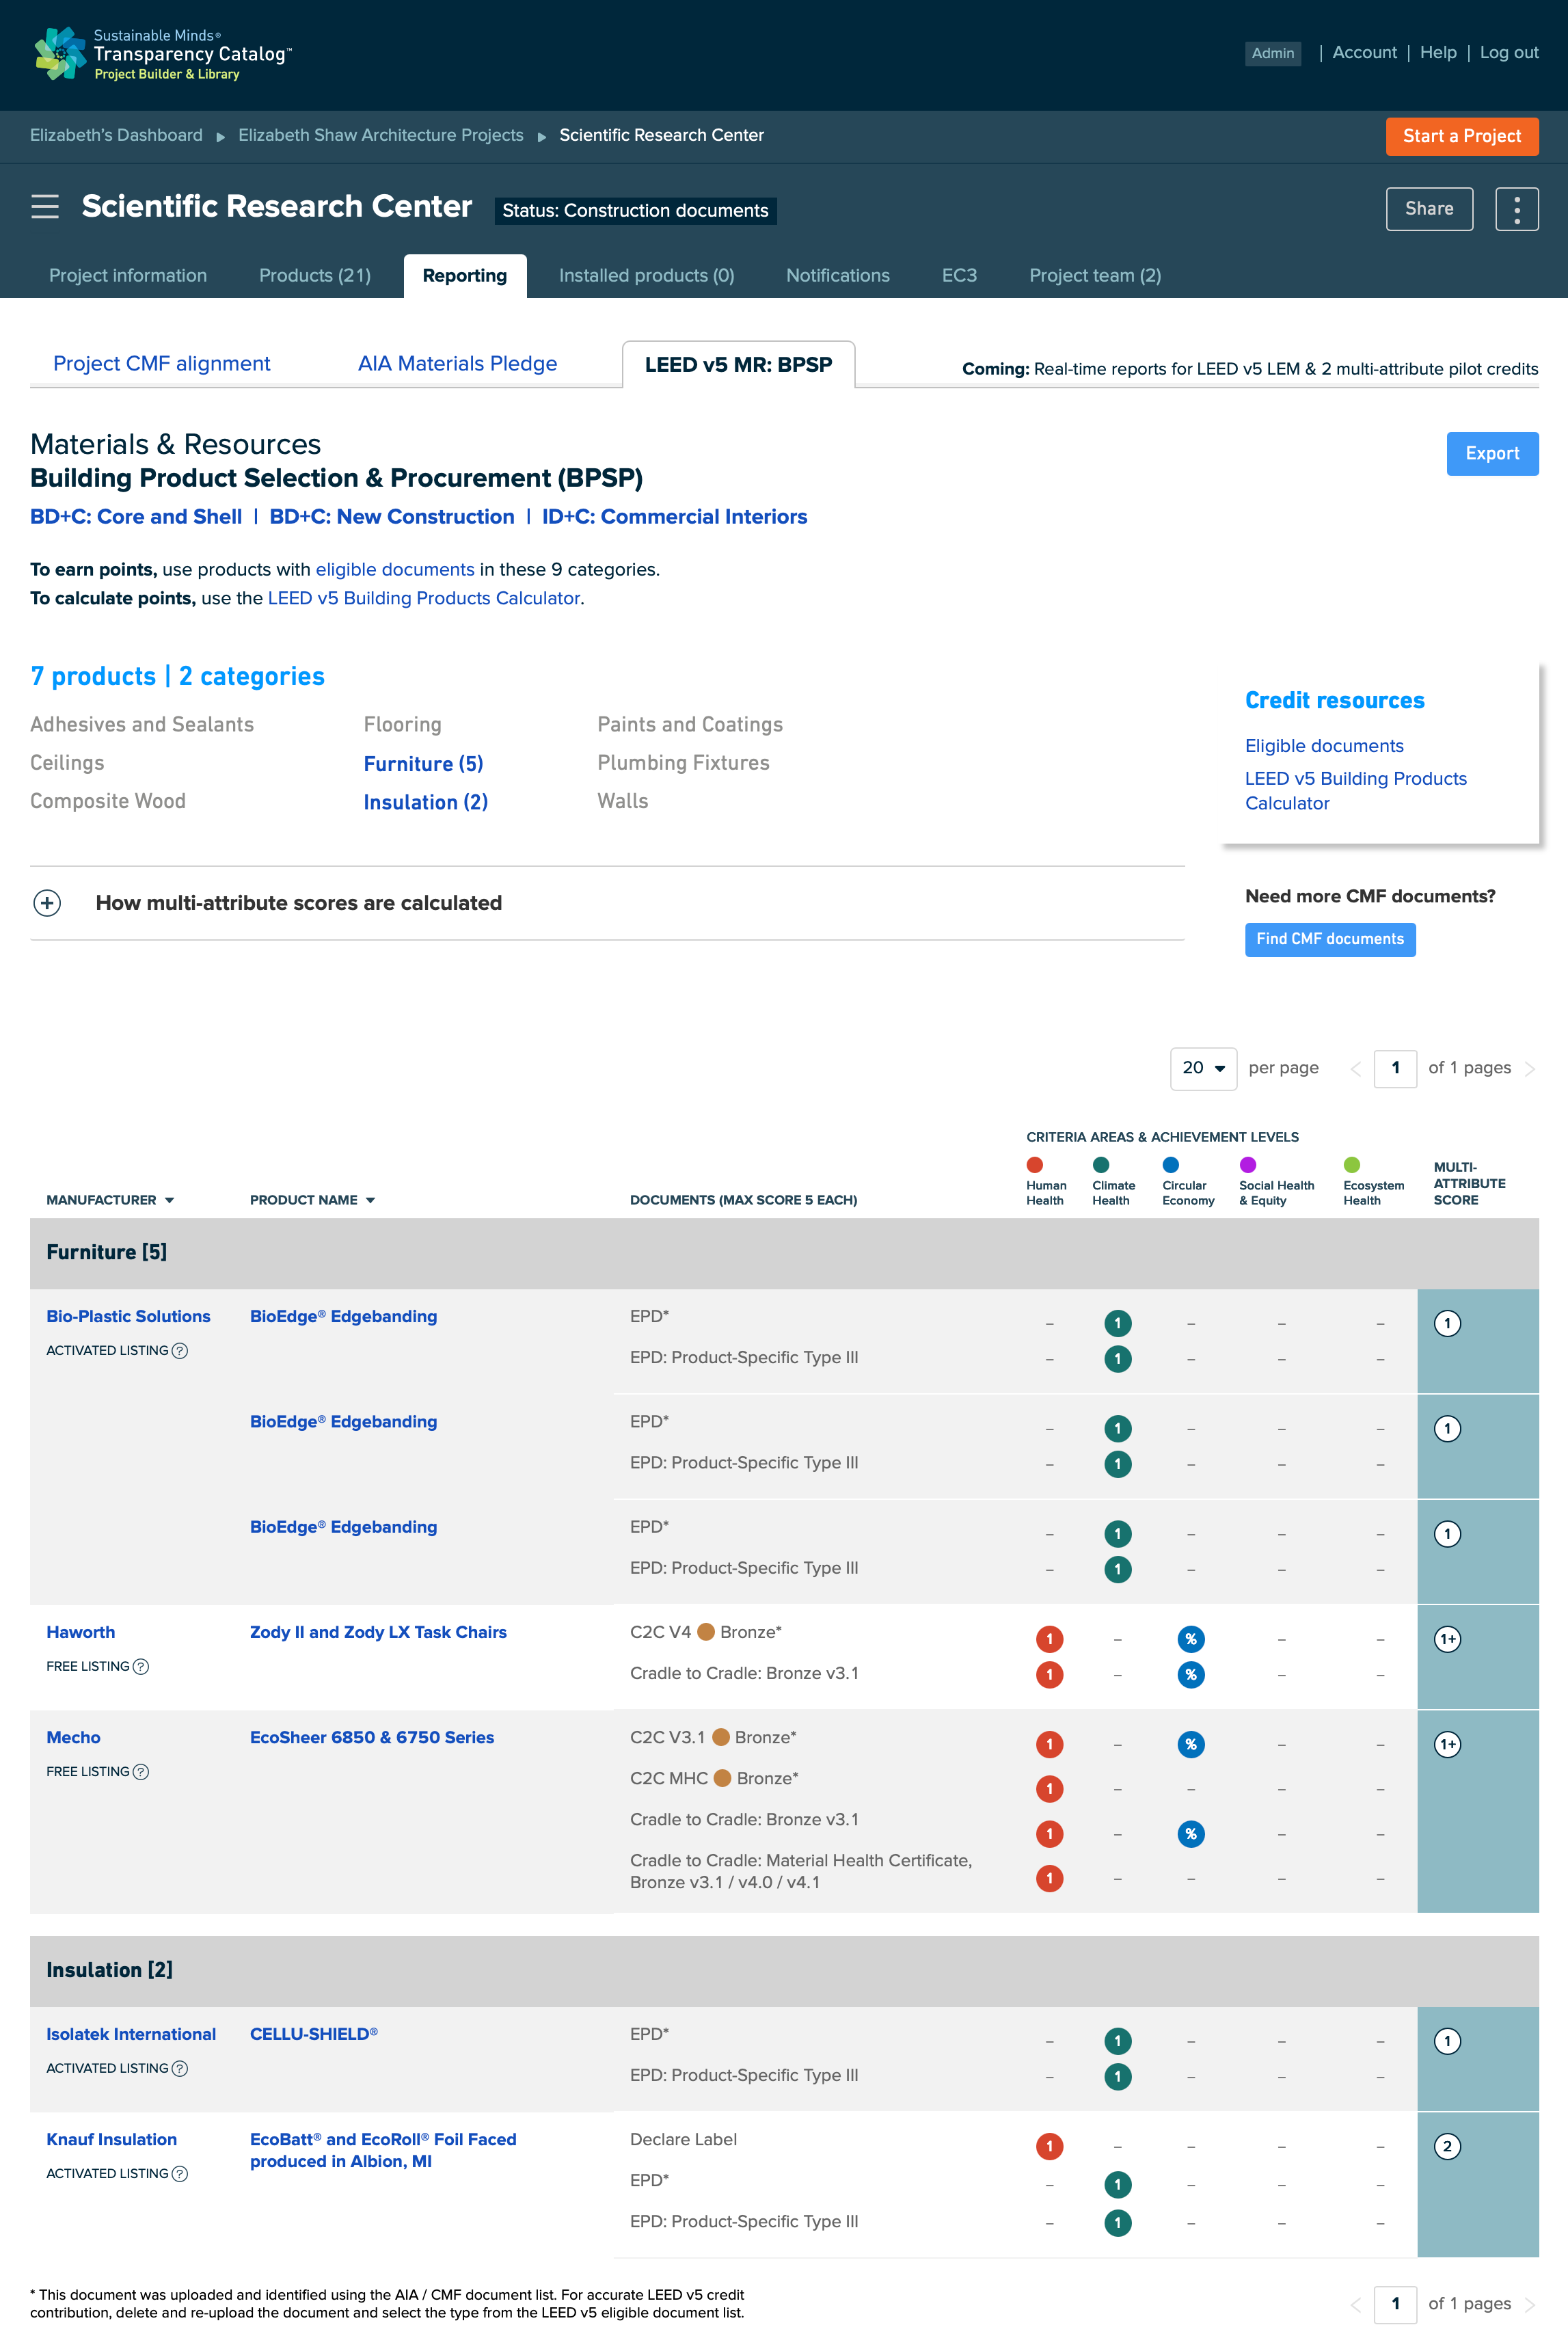This screenshot has width=1568, height=2338.
Task: Open EcoSheer 6850 & 6750 Series product
Action: (x=372, y=1737)
